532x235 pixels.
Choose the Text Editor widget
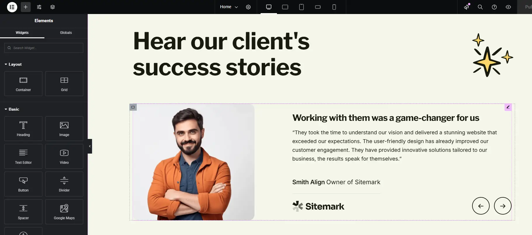point(23,156)
